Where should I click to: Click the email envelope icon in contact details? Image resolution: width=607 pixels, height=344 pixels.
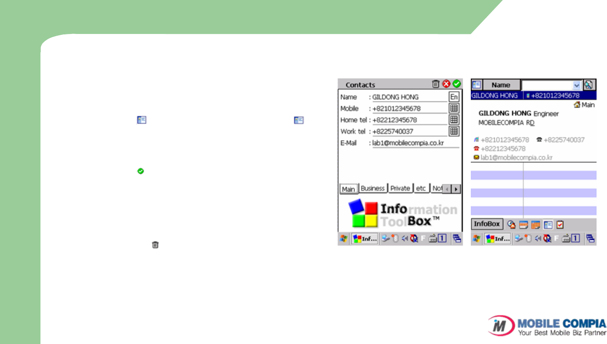tap(476, 157)
